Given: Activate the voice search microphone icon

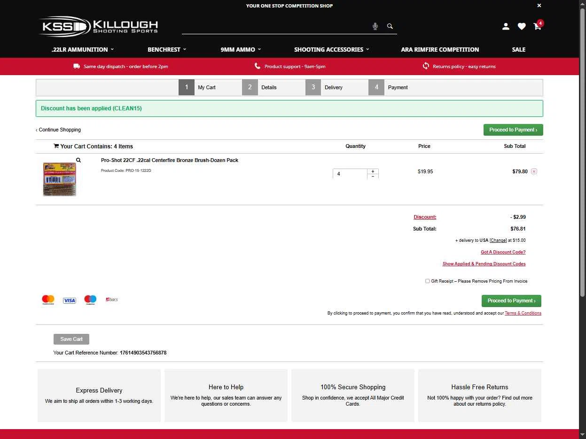Looking at the screenshot, I should pos(375,26).
